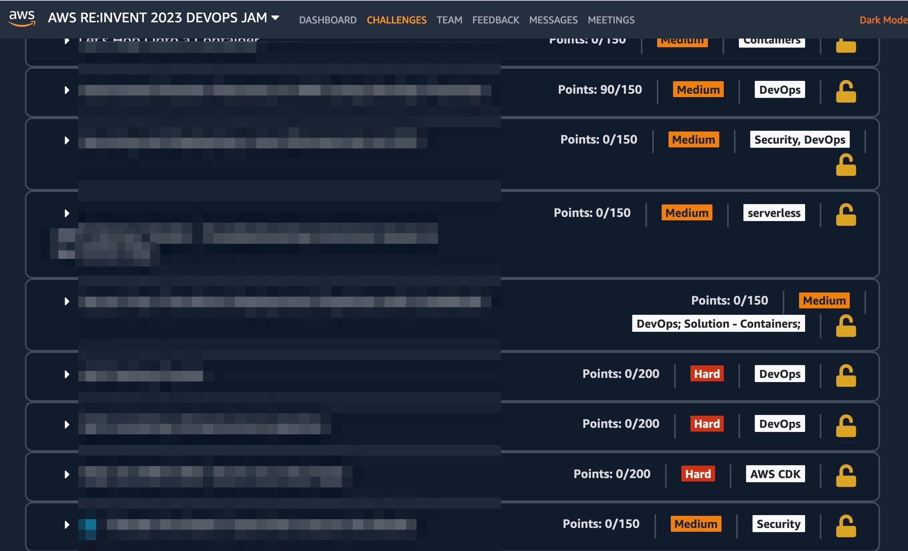Go to the Dashboard tab
This screenshot has height=551, width=908.
click(x=328, y=20)
